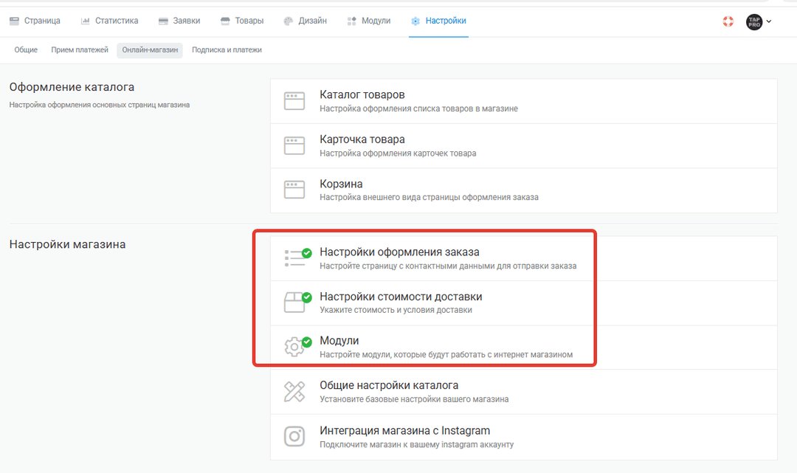
Task: Click the order checkout list icon
Action: tap(294, 258)
